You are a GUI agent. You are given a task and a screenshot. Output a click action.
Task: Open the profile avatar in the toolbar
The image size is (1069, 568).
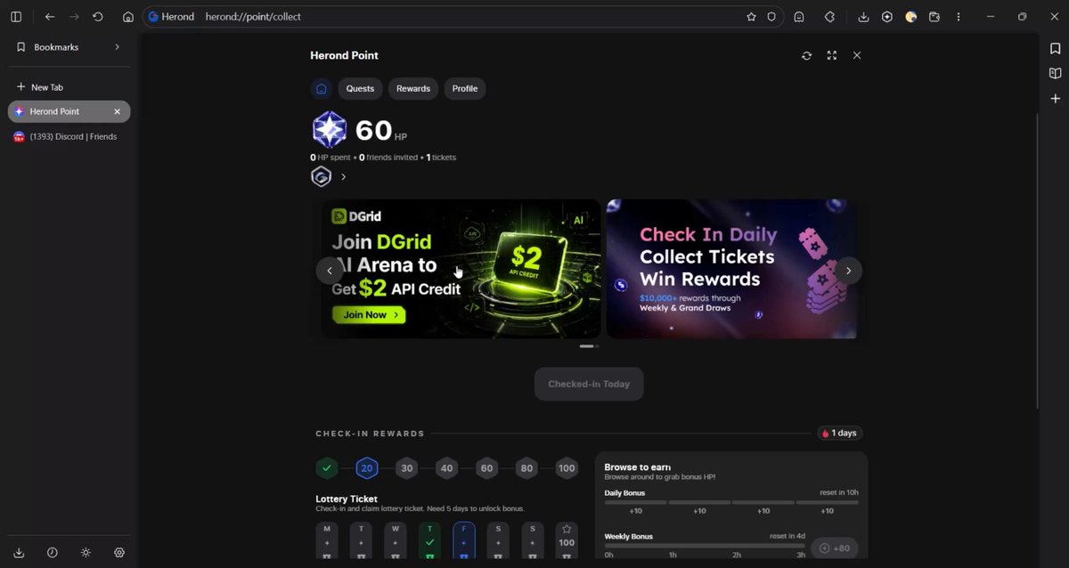pos(910,17)
